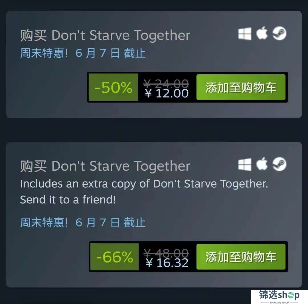Viewport: 308px width, 304px height.
Task: Click the struck-through ¥24.00 original price
Action: click(x=166, y=83)
